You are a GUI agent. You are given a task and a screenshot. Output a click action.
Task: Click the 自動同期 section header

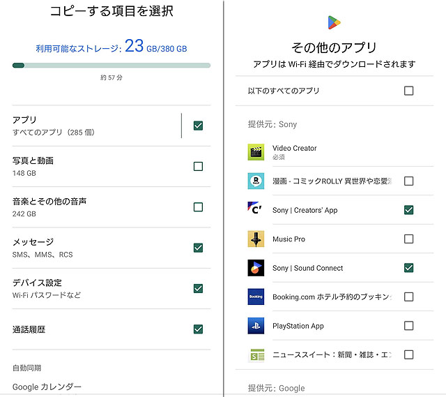pos(26,368)
